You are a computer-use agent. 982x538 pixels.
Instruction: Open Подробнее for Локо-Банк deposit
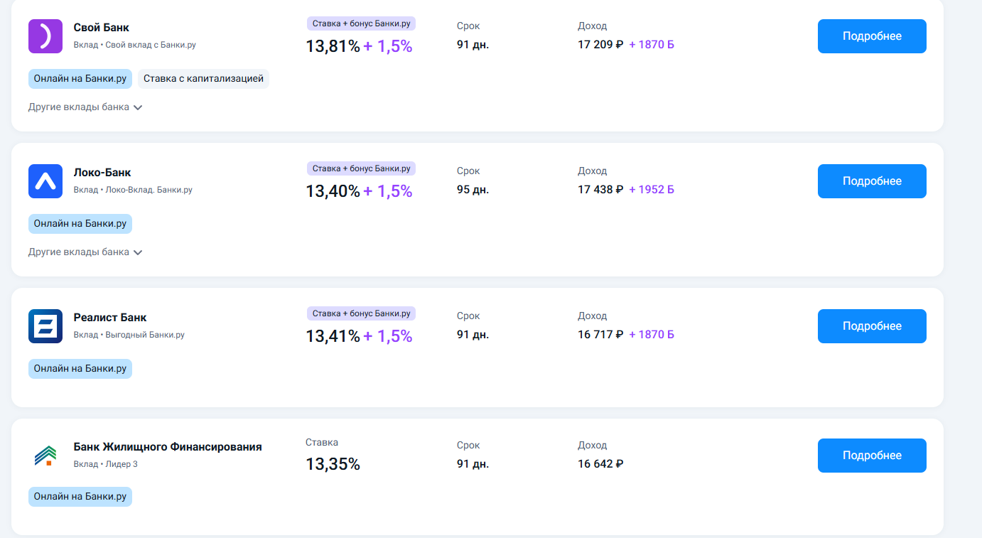pyautogui.click(x=872, y=181)
